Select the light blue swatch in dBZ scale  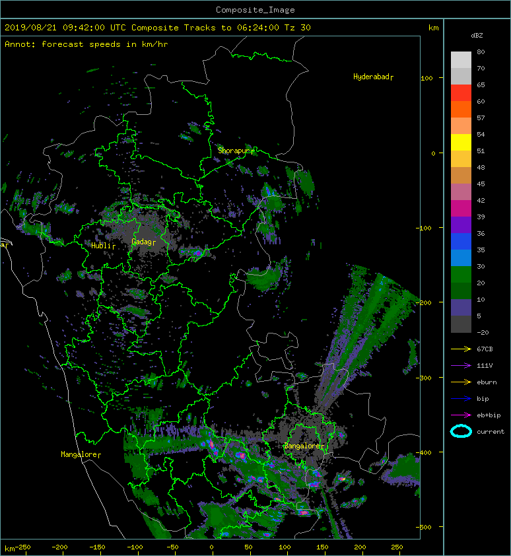tap(461, 258)
